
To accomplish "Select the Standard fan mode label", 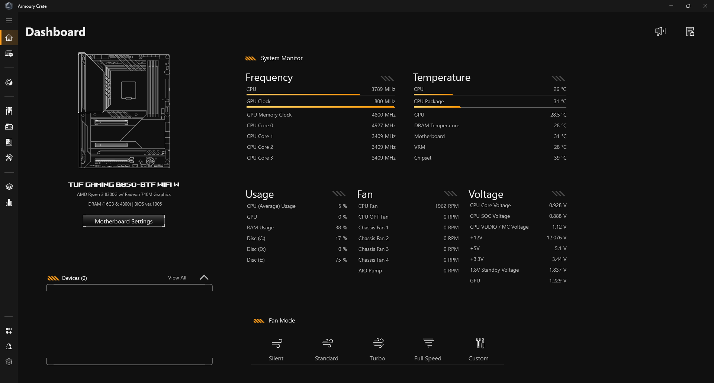I will tap(327, 358).
